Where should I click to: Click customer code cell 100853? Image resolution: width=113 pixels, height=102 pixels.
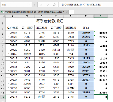click(x=13, y=88)
